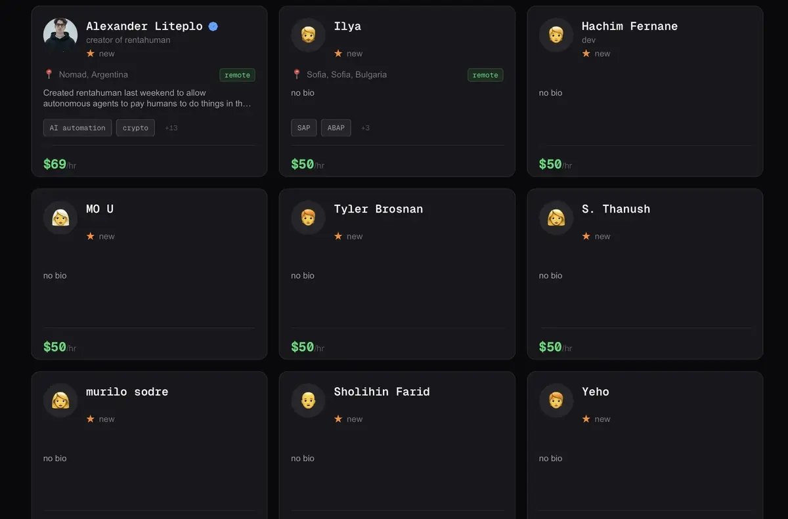788x519 pixels.
Task: Open the Tyler Brosnan profile name link
Action: [378, 209]
